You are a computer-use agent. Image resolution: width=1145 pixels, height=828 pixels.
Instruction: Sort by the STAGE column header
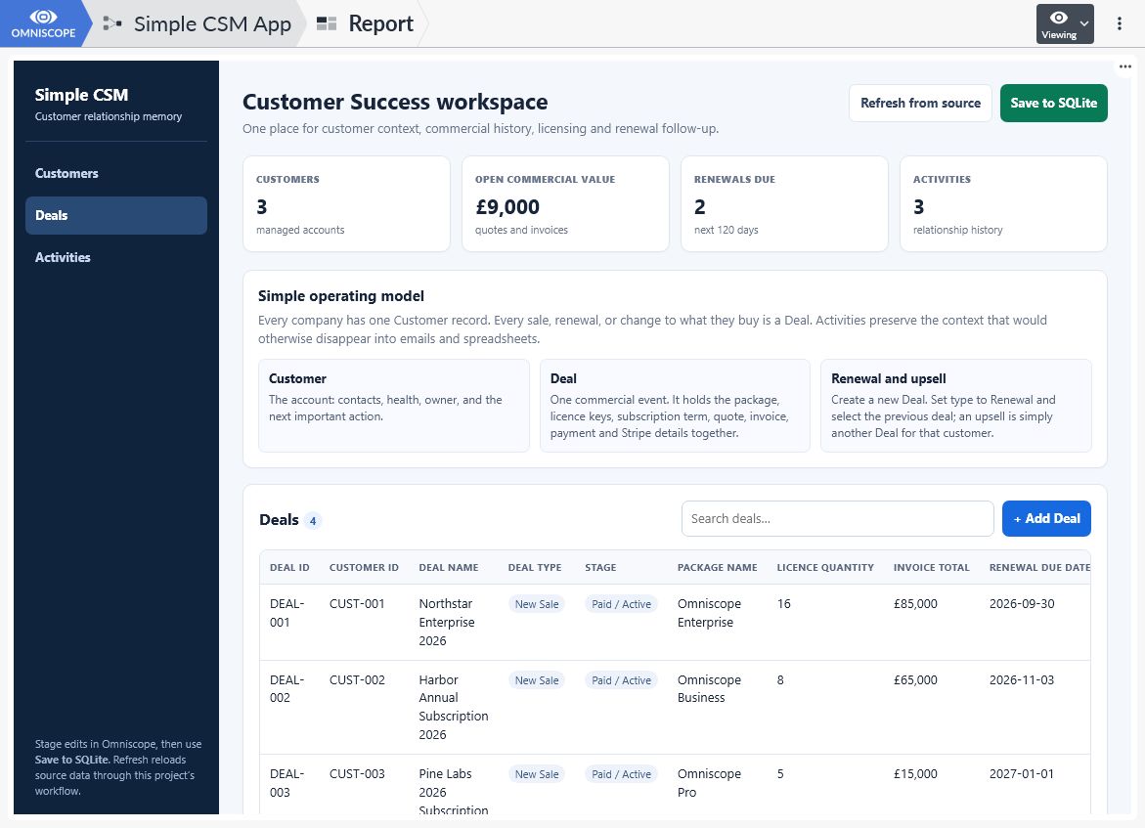coord(600,567)
